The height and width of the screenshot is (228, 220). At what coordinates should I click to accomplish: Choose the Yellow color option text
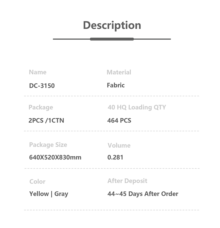(39, 194)
